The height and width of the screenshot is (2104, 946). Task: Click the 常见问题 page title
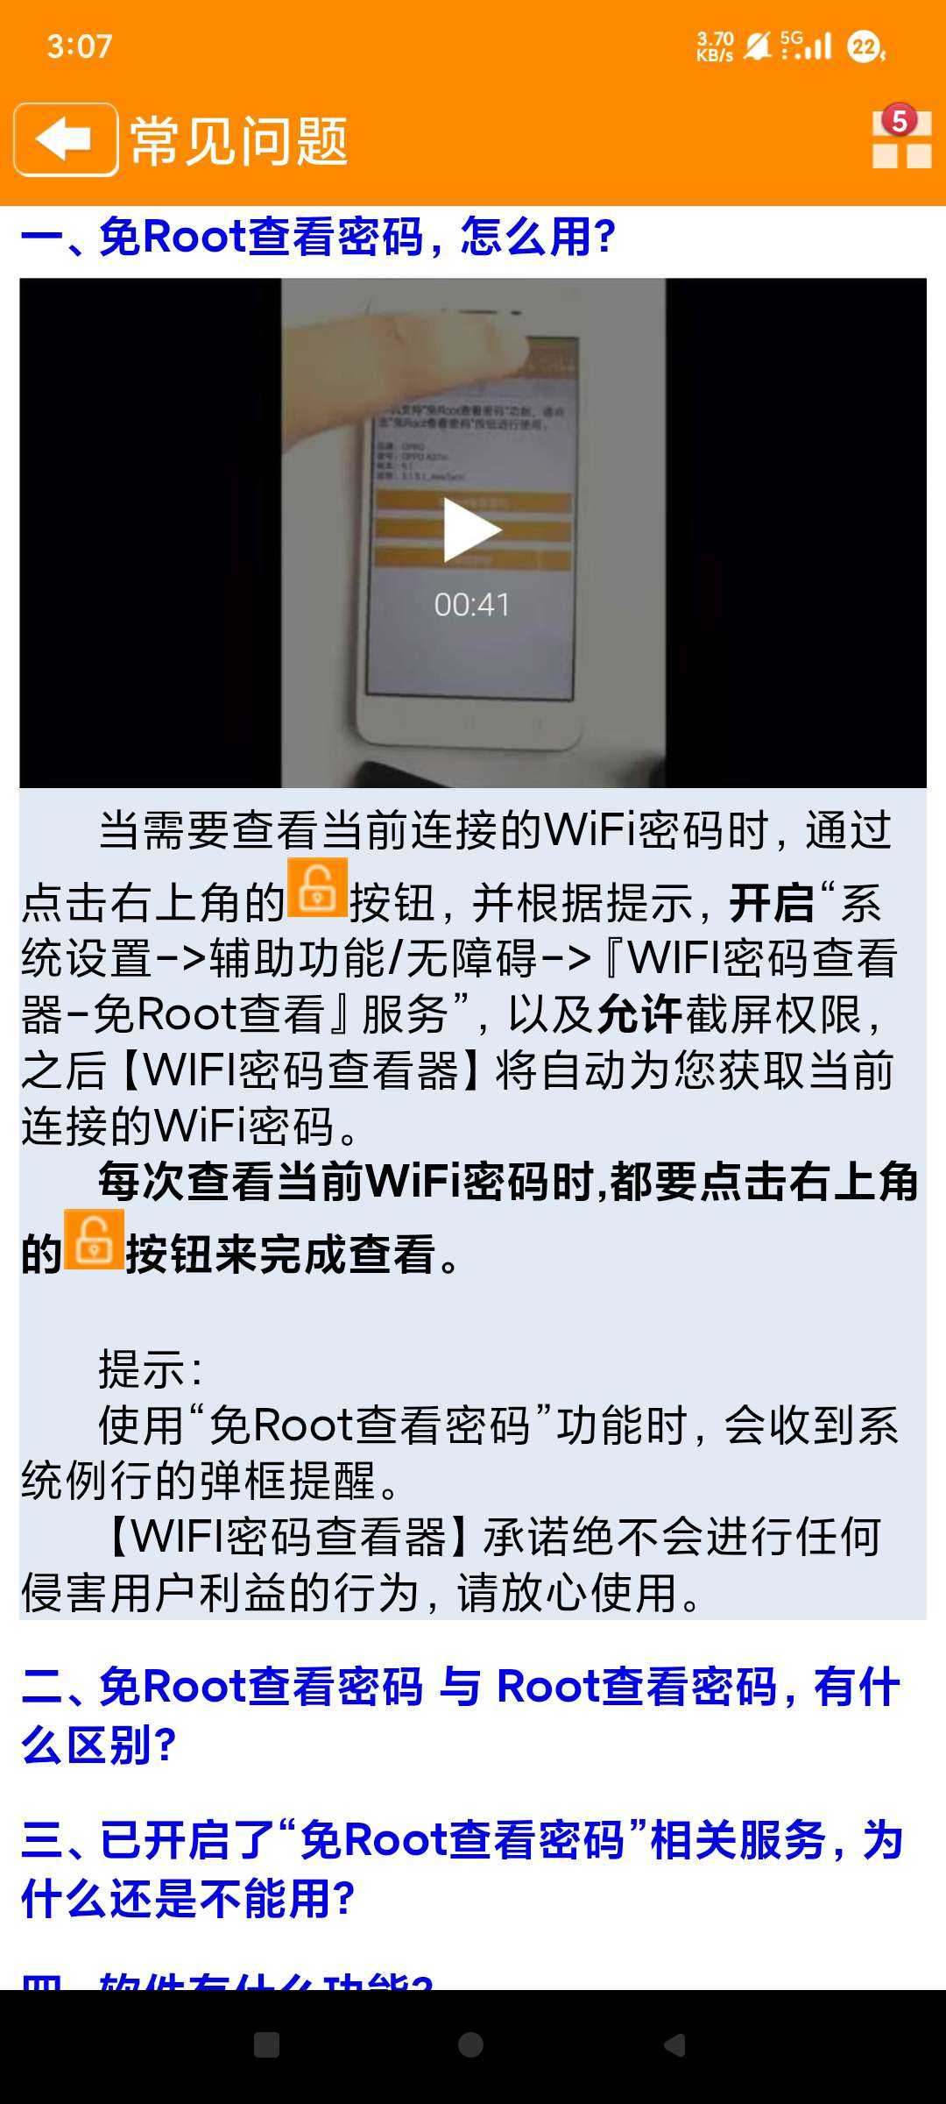[239, 140]
